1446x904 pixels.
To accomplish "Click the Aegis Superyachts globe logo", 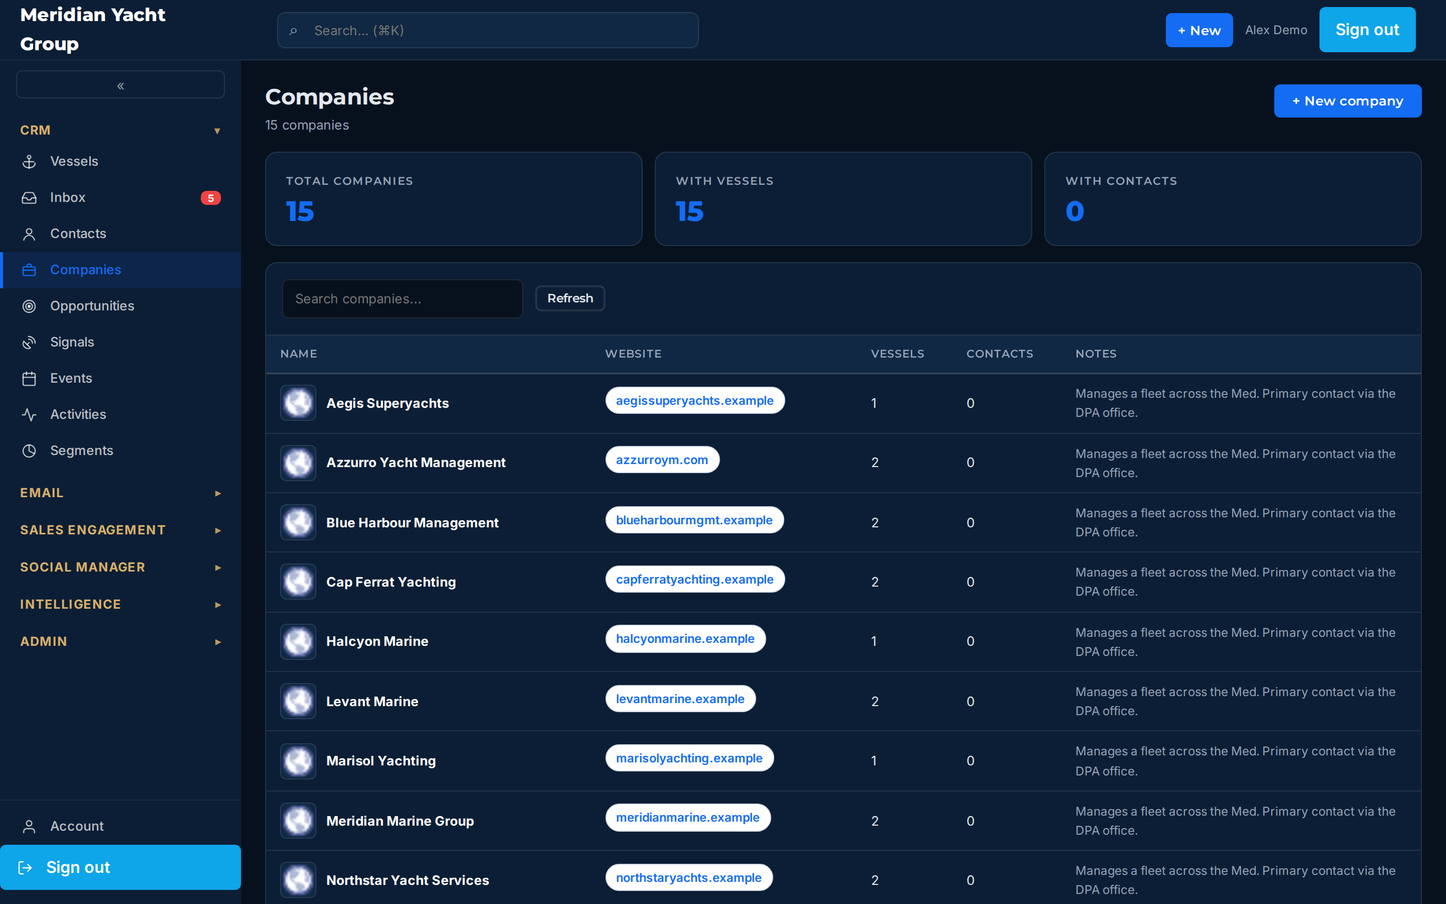I will coord(298,403).
